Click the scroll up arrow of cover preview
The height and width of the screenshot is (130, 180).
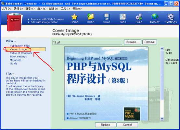click(162, 48)
